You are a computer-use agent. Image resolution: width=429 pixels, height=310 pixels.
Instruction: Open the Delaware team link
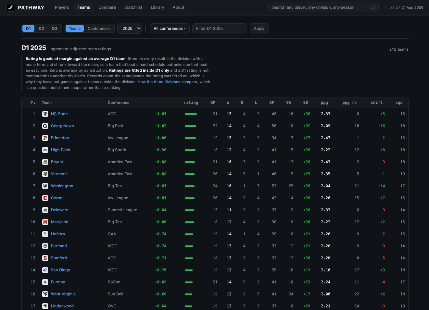[x=60, y=210]
